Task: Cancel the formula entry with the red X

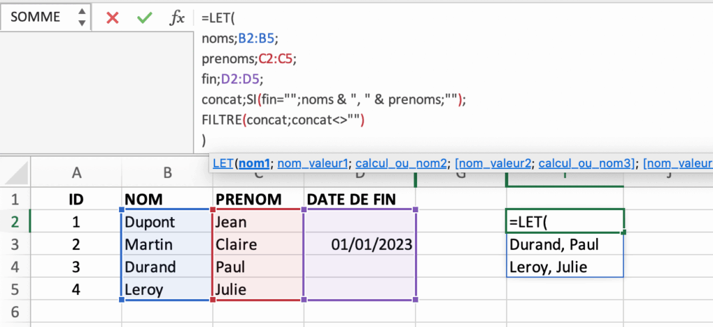Action: pos(113,18)
